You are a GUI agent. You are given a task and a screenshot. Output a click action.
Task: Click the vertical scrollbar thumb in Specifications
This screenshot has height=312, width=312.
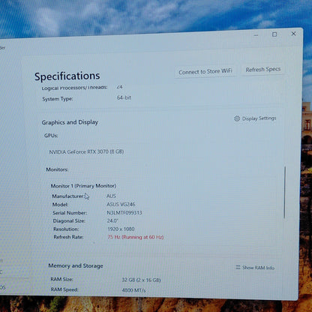pyautogui.click(x=285, y=192)
